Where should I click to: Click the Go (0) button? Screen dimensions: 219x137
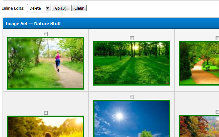click(x=61, y=8)
